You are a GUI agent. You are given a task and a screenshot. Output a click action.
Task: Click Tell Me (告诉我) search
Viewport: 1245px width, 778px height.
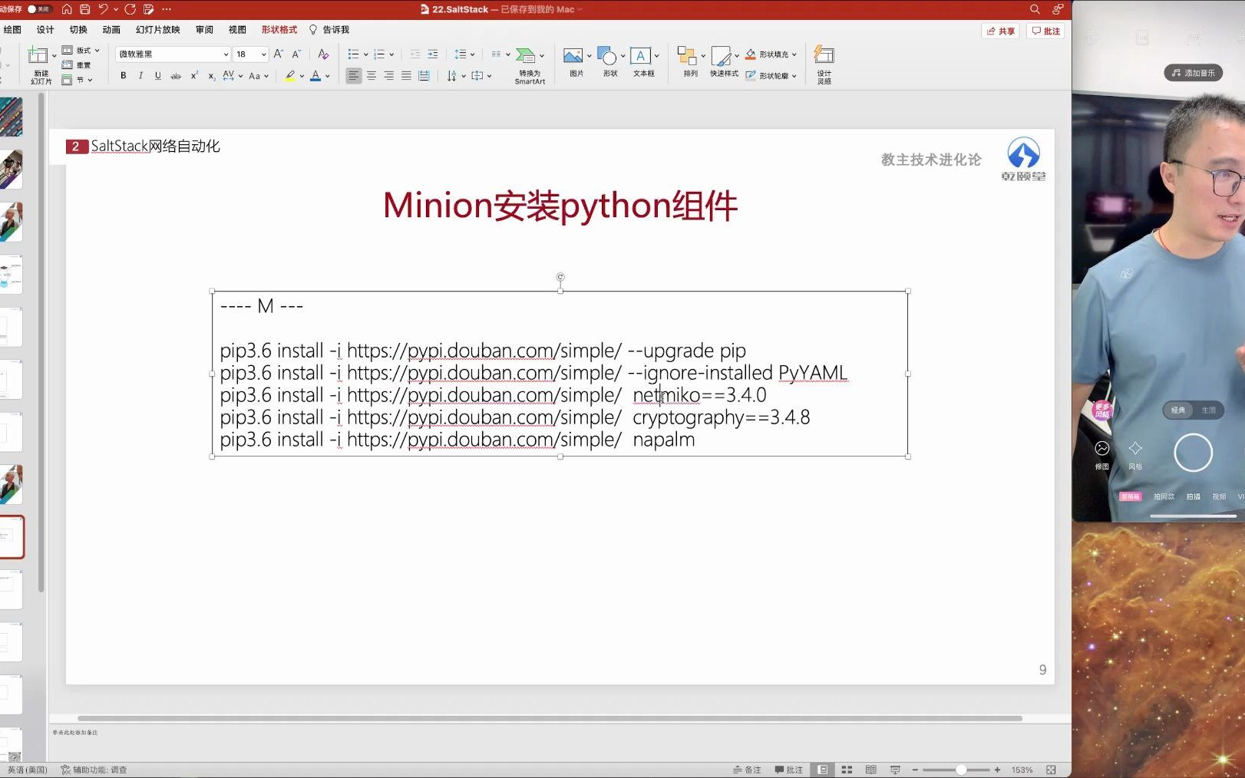[329, 30]
